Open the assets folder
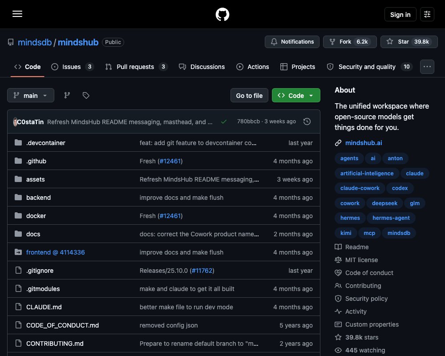445x356 pixels. (x=36, y=179)
